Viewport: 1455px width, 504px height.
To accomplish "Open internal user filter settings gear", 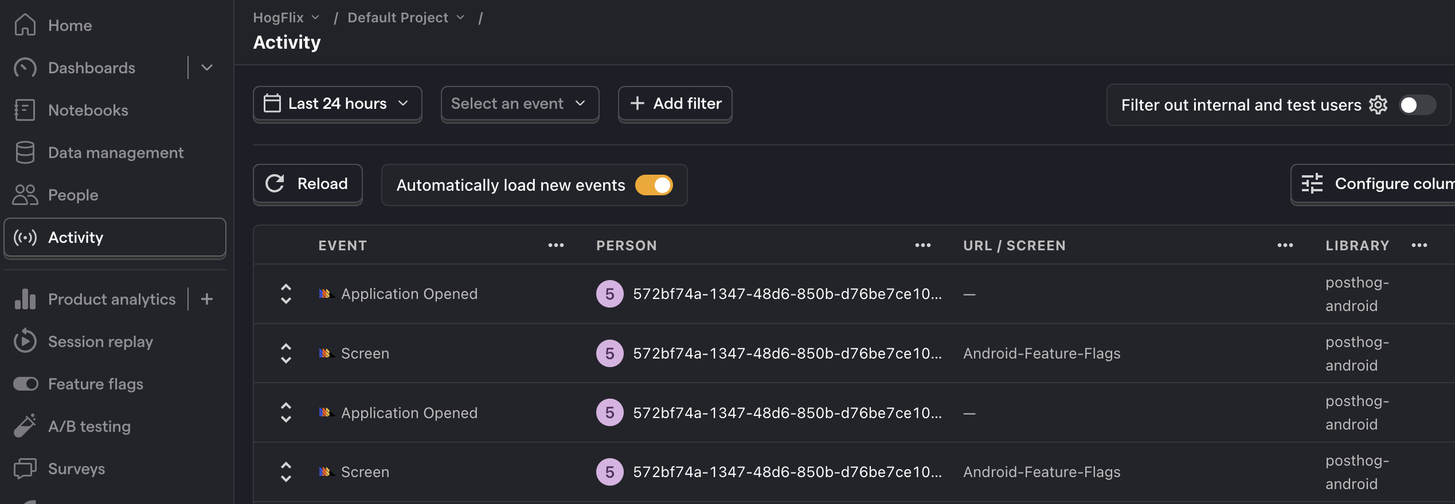I will pos(1378,105).
